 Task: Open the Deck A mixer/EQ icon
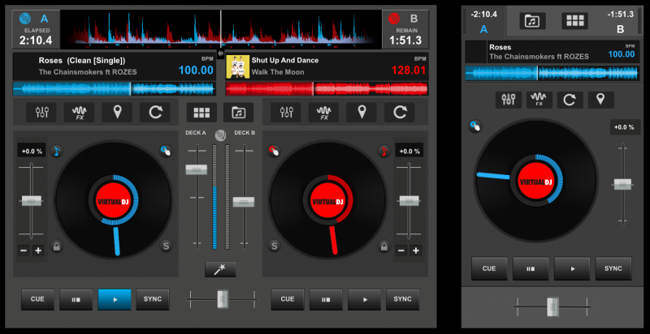41,112
